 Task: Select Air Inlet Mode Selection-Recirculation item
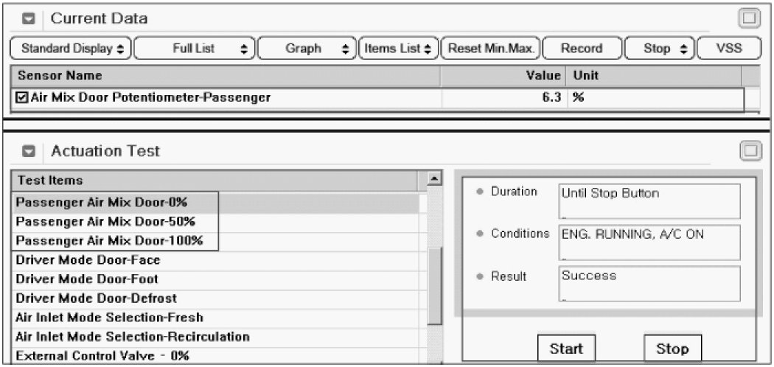pyautogui.click(x=132, y=337)
